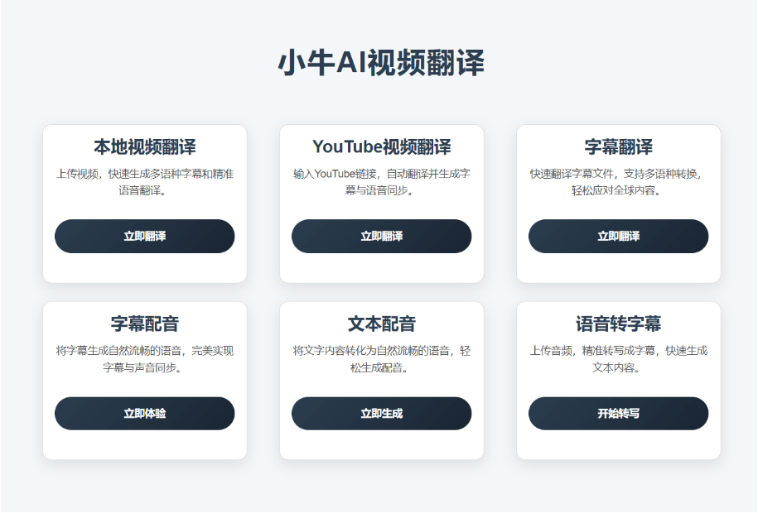Select the 字幕翻译 card title
The width and height of the screenshot is (758, 513).
coord(619,146)
